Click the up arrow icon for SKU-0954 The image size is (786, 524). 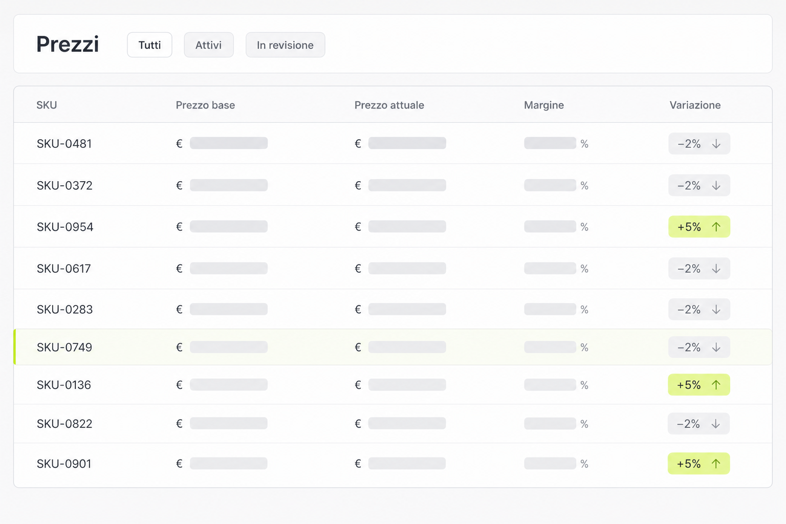point(716,227)
